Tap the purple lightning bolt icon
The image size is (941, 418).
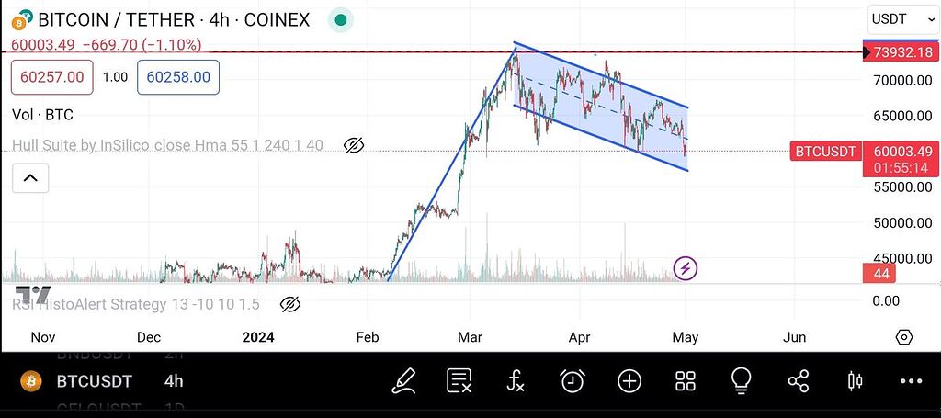pyautogui.click(x=686, y=268)
